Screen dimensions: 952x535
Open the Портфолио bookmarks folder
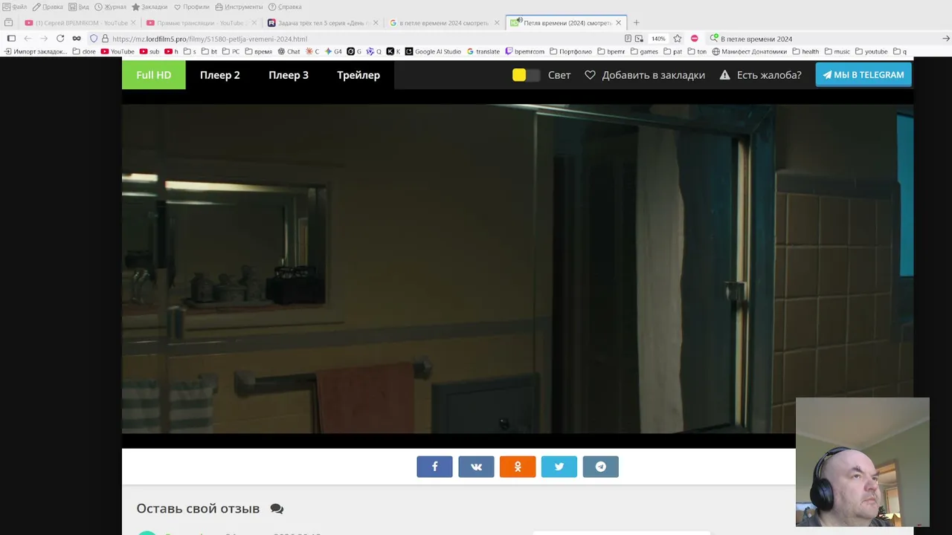click(x=570, y=52)
